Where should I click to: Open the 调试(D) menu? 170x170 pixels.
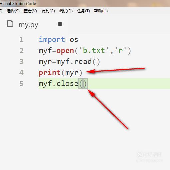pyautogui.click(x=66, y=11)
